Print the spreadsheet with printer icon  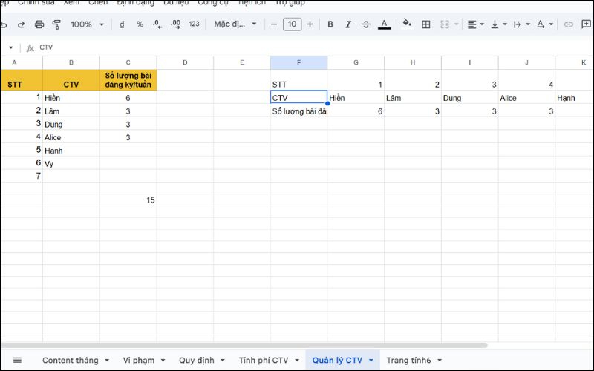[39, 24]
